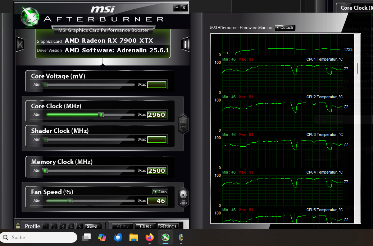Click the CPU3 Temperatur graph
This screenshot has height=246, width=373.
(282, 153)
